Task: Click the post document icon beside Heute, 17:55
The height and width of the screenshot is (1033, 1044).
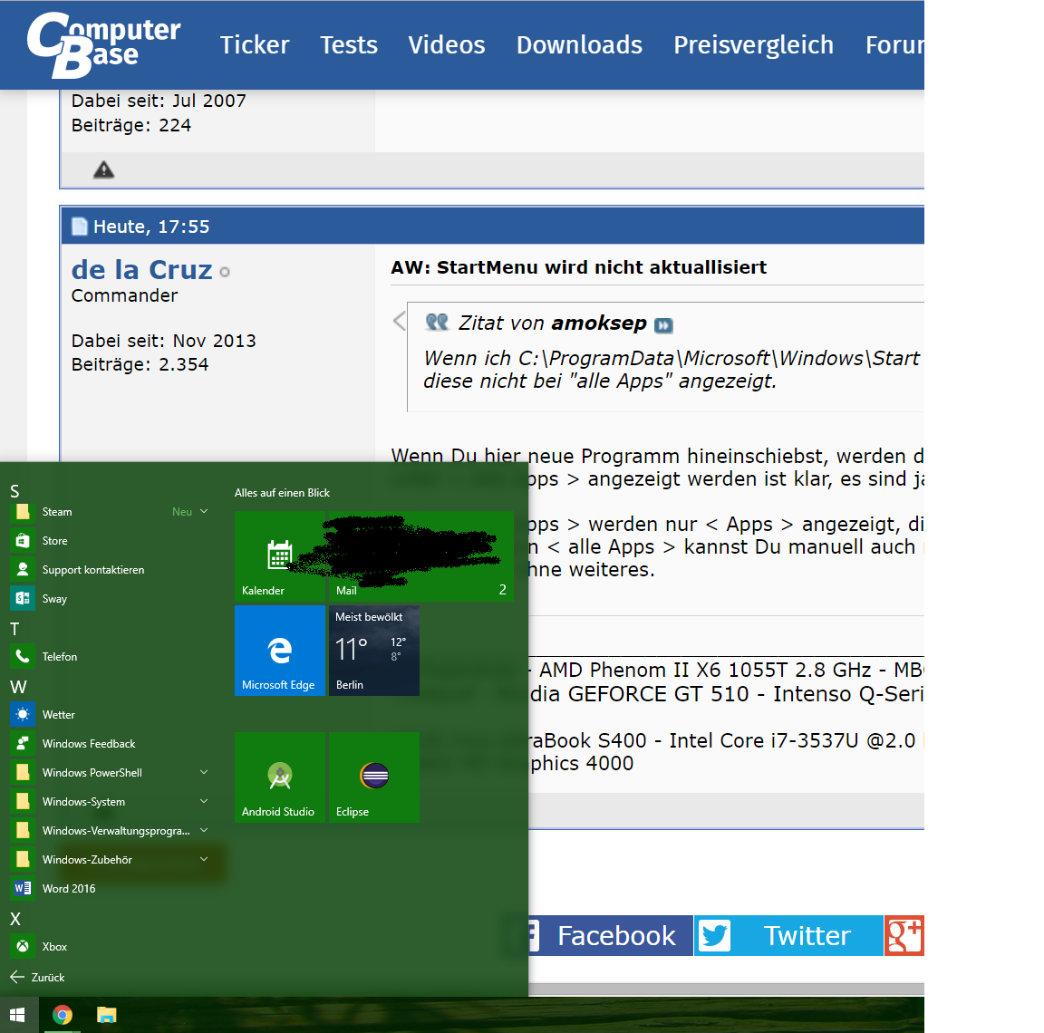Action: coord(79,227)
